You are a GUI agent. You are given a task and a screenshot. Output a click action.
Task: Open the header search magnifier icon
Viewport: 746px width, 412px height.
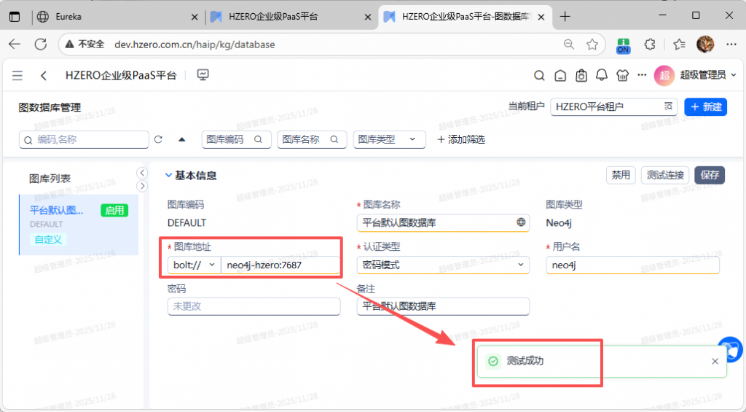[539, 75]
